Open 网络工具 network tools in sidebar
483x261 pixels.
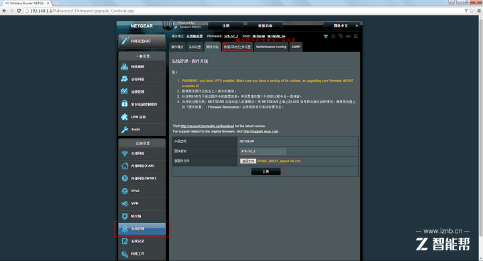pyautogui.click(x=142, y=254)
